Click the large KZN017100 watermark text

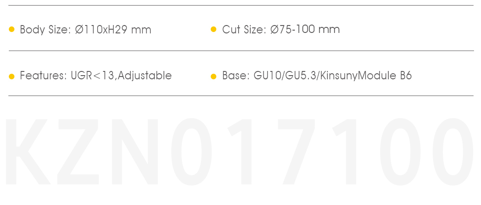tap(239, 152)
